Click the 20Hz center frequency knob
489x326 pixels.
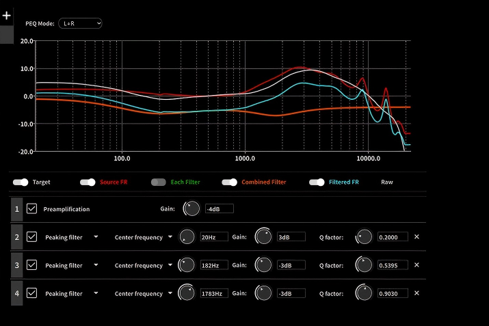[186, 237]
